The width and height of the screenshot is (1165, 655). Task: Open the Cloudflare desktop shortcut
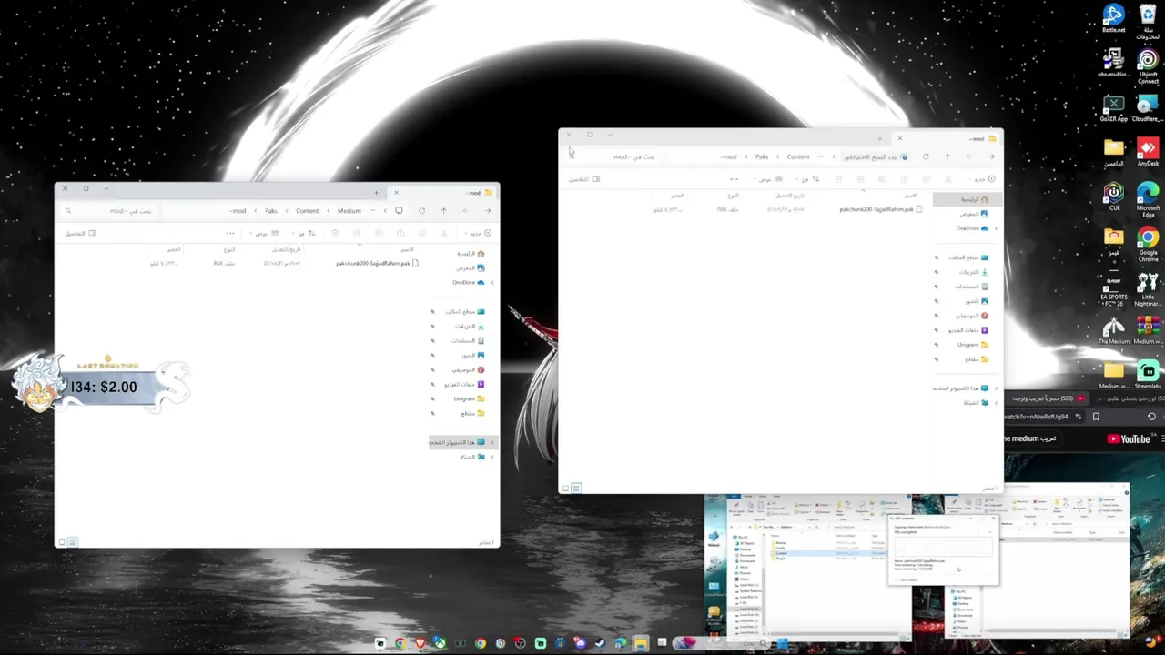[1148, 109]
